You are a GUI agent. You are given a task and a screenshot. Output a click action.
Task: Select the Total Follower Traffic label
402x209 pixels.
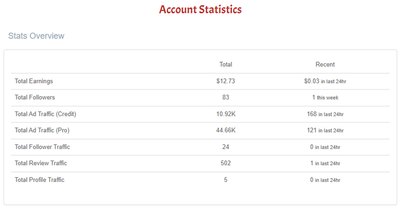(42, 147)
